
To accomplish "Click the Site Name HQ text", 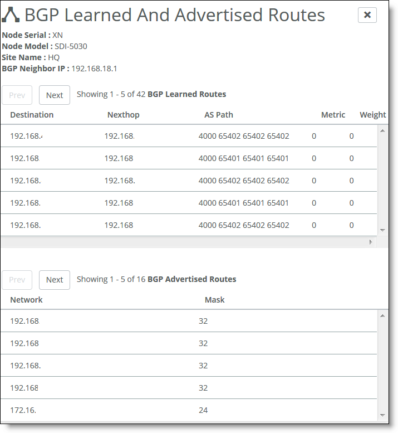I will click(54, 57).
